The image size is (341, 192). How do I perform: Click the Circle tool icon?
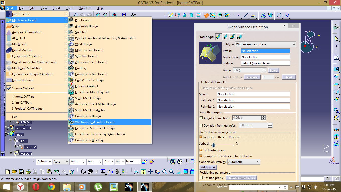point(279,15)
